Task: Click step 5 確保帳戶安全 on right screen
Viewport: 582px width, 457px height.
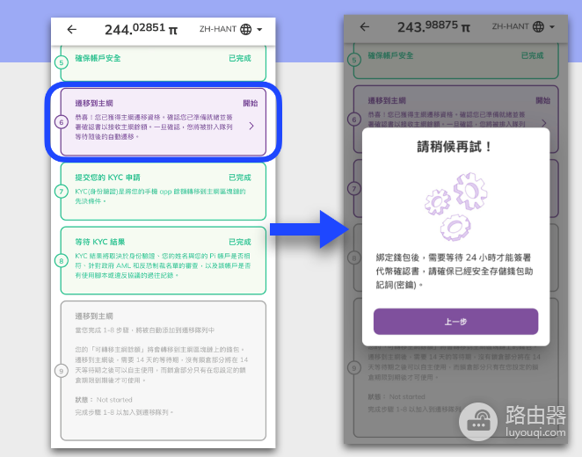Action: coord(455,61)
